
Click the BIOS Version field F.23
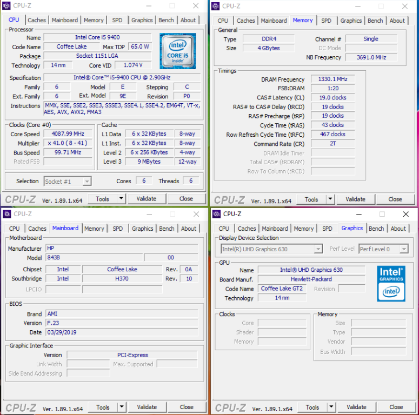tap(122, 323)
